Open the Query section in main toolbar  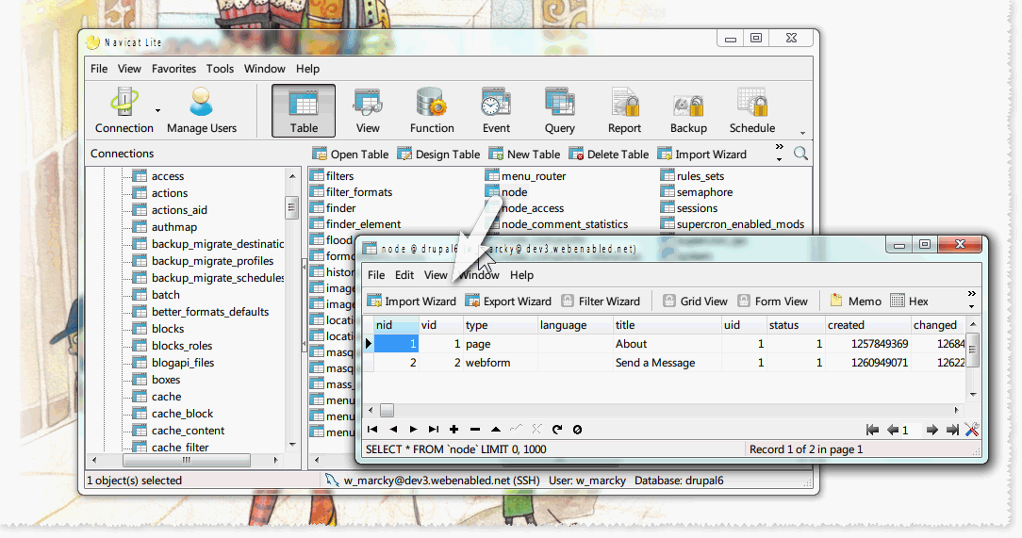coord(559,110)
